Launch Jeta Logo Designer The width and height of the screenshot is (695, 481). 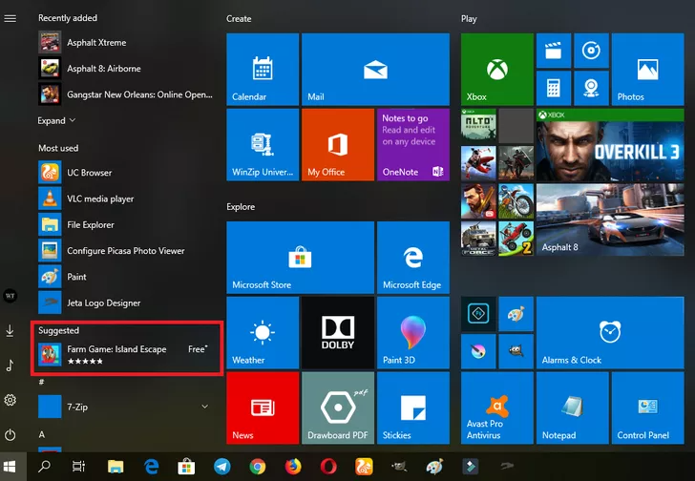pos(126,303)
